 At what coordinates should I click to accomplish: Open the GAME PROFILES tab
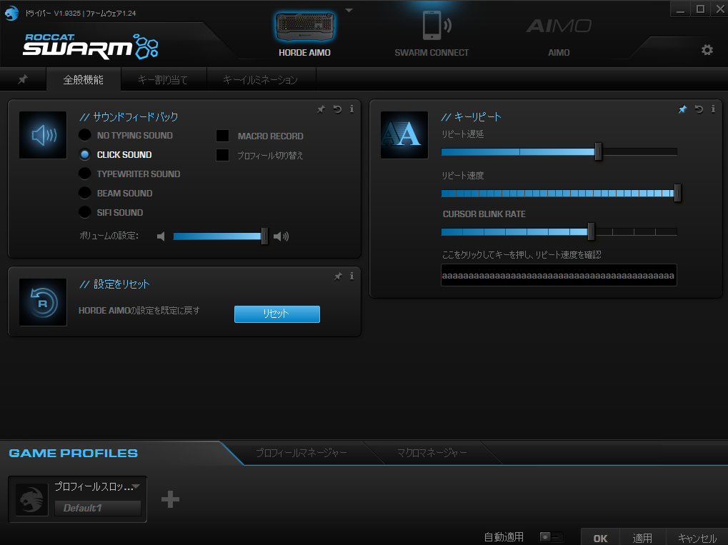[x=74, y=453]
